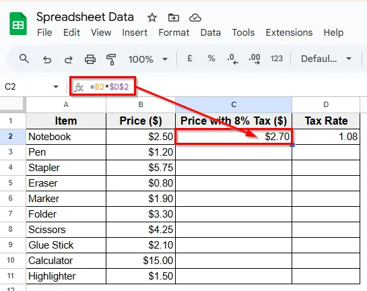Select the Price with 8% Tax header cell
This screenshot has width=367, height=291.
234,121
